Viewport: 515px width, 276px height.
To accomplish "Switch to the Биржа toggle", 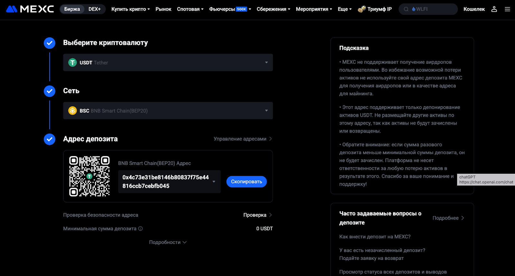I will coord(72,9).
